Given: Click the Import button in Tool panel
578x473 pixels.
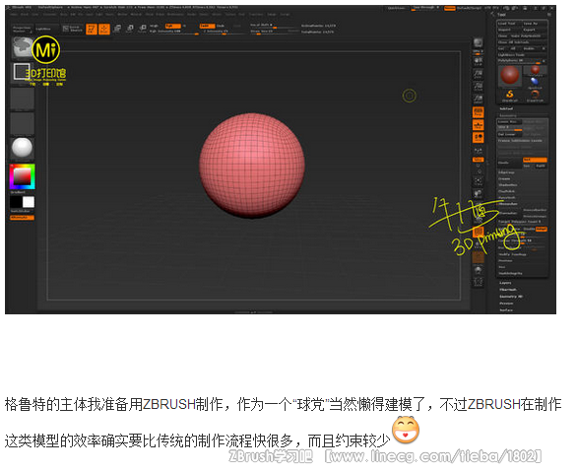Looking at the screenshot, I should point(509,30).
